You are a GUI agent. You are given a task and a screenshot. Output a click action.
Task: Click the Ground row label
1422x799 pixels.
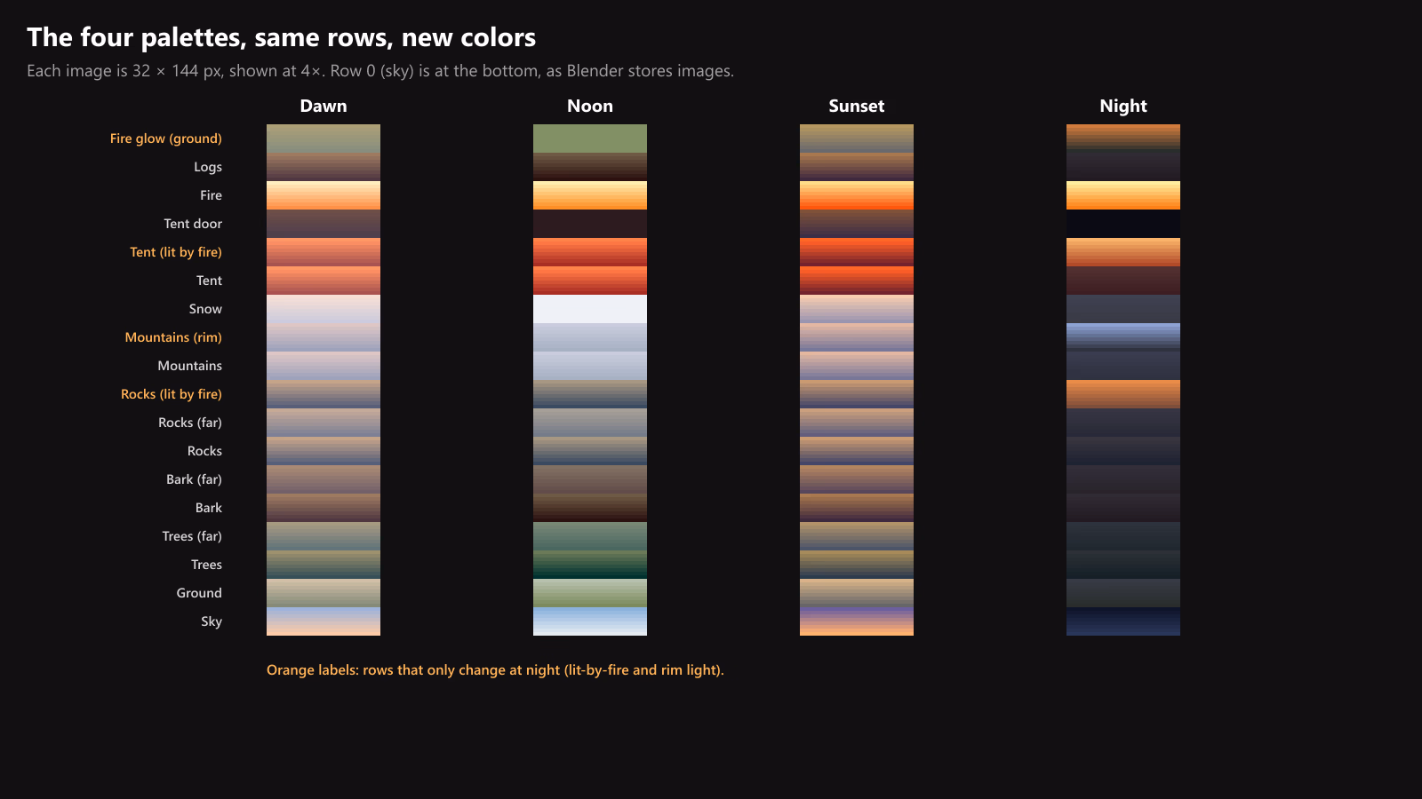199,593
